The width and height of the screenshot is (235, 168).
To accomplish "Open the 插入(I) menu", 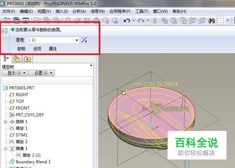I will [62, 11].
